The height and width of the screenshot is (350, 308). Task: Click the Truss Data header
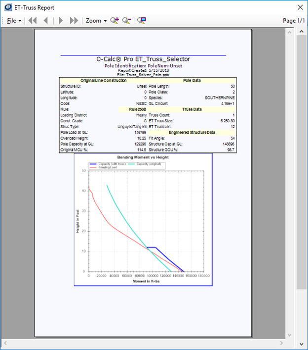(x=192, y=109)
